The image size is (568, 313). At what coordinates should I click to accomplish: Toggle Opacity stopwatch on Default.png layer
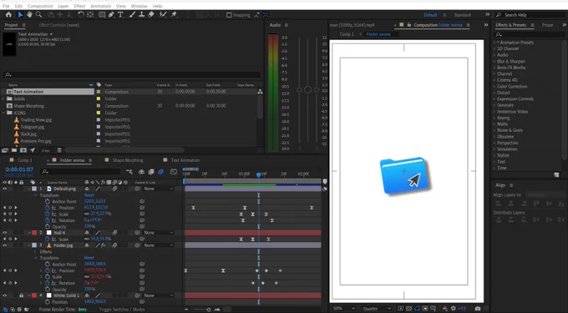pyautogui.click(x=48, y=226)
